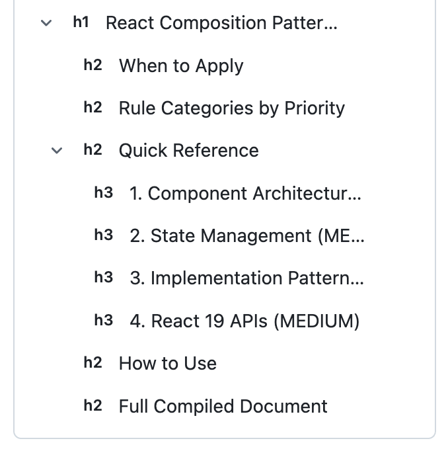Click h2 badge beside Quick Reference
The width and height of the screenshot is (448, 451).
[93, 149]
